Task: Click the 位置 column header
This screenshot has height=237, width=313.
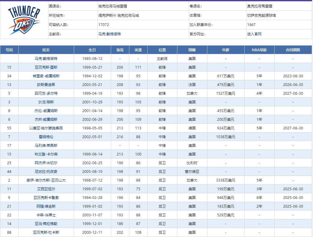Action: click(162, 50)
